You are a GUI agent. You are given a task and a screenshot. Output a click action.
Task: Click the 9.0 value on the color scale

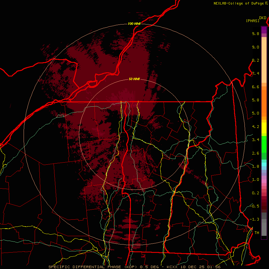coord(256,47)
